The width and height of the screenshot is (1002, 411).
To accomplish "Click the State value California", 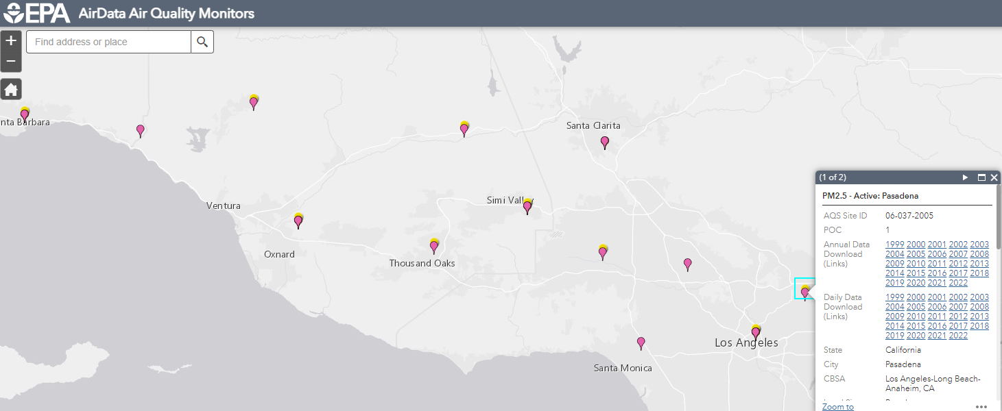I will coord(903,350).
